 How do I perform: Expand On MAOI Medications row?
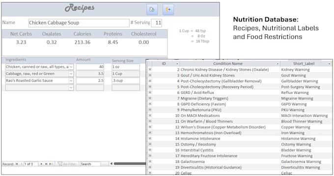tap(150, 115)
